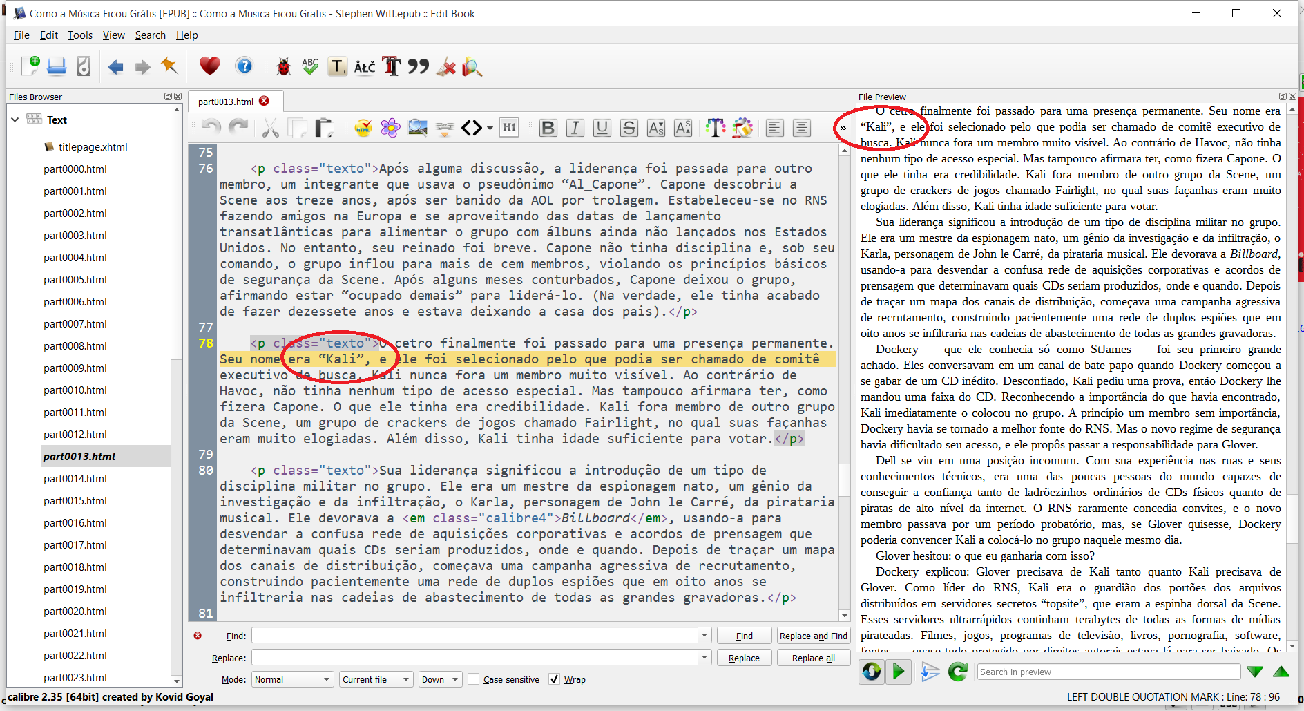Viewport: 1304px width, 711px height.
Task: Open the ABC spell check tool
Action: [x=310, y=66]
